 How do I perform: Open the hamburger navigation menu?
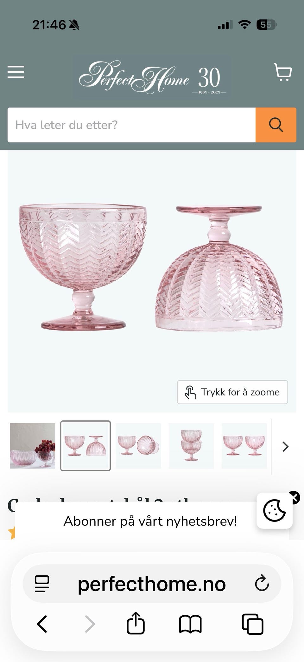click(16, 72)
